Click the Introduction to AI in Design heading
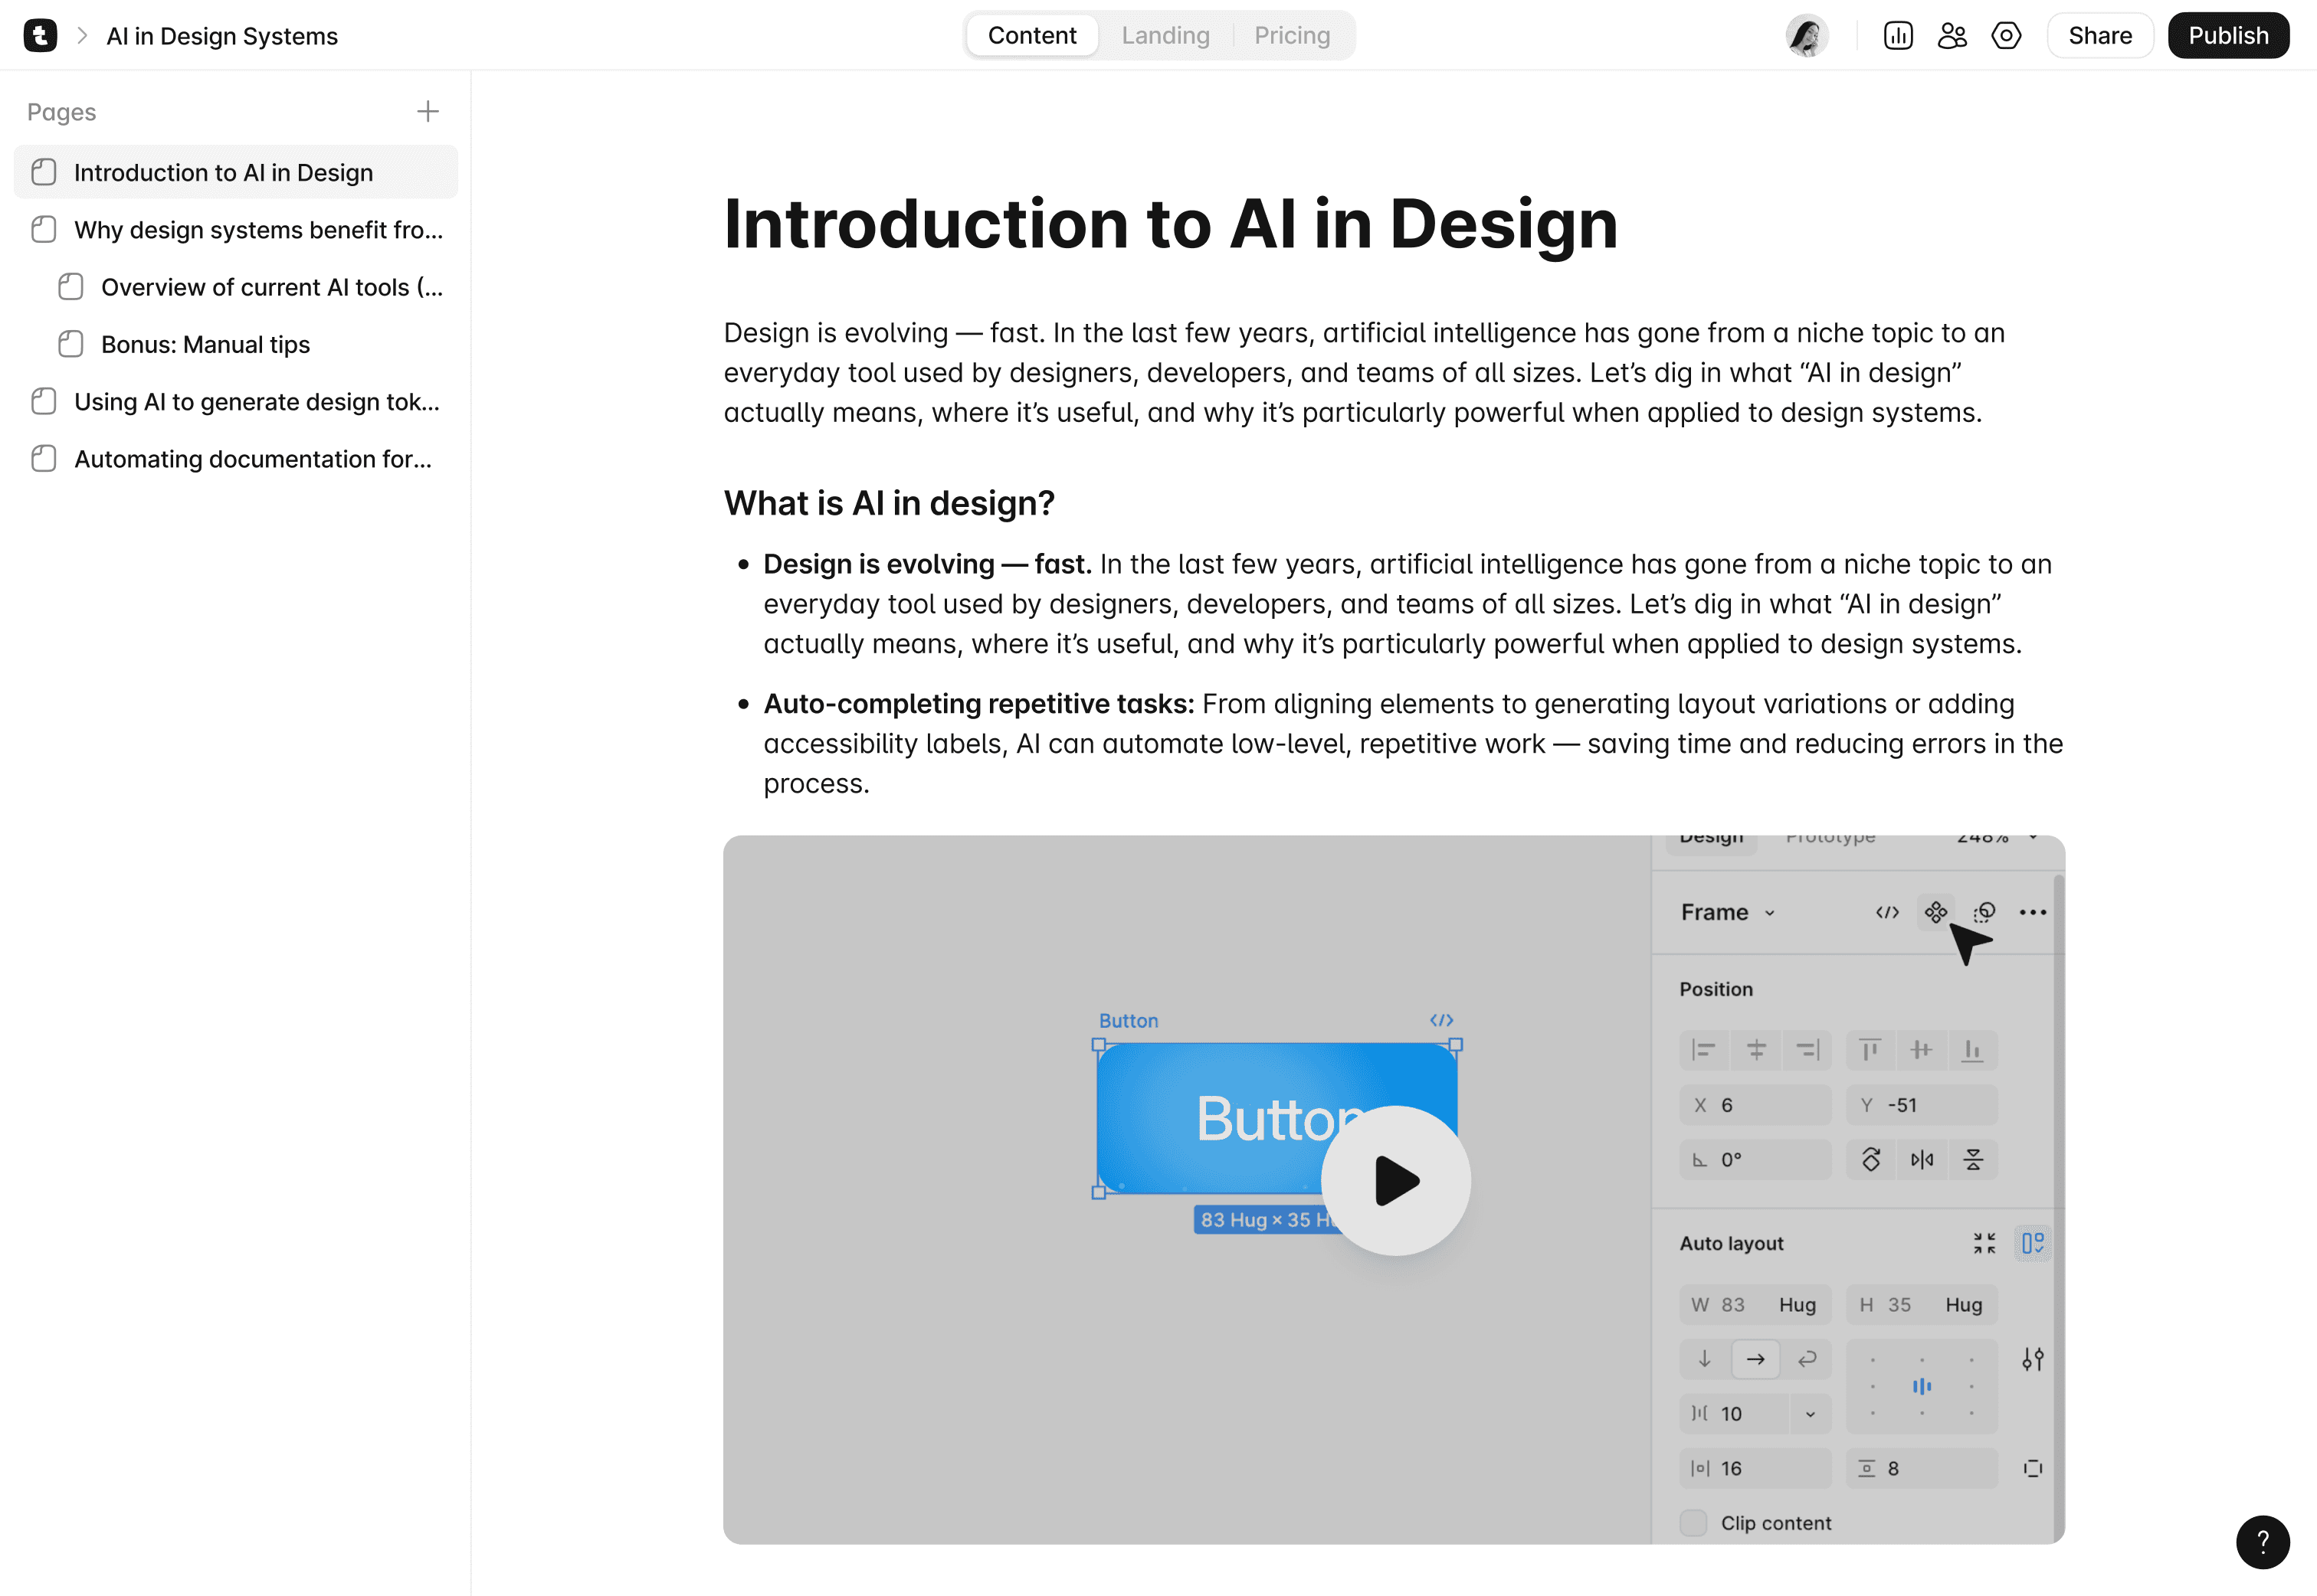The width and height of the screenshot is (2317, 1596). click(1169, 223)
